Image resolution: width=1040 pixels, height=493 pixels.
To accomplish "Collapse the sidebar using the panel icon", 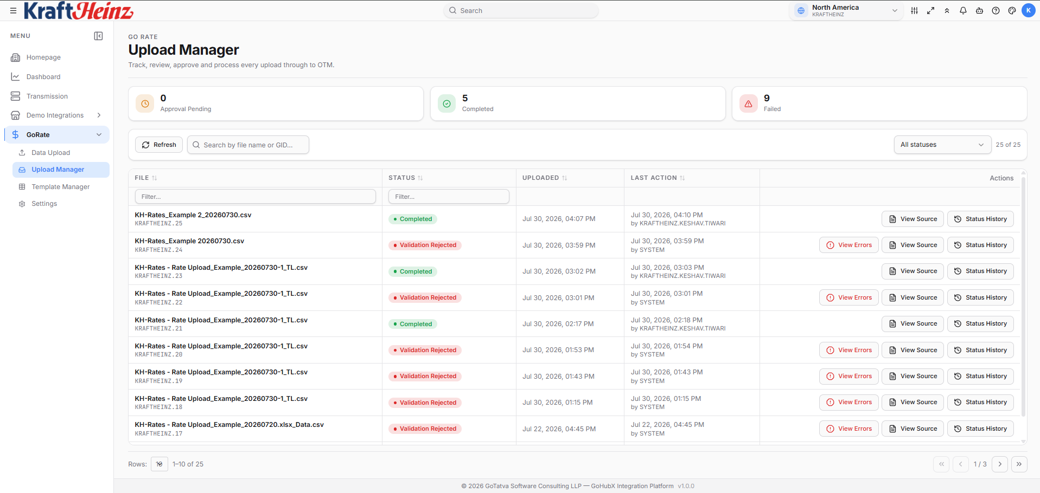I will click(98, 36).
